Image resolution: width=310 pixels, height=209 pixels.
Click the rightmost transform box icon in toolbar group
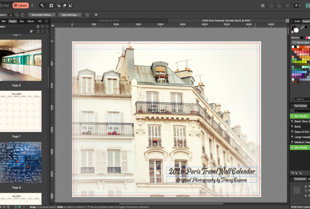click(70, 5)
